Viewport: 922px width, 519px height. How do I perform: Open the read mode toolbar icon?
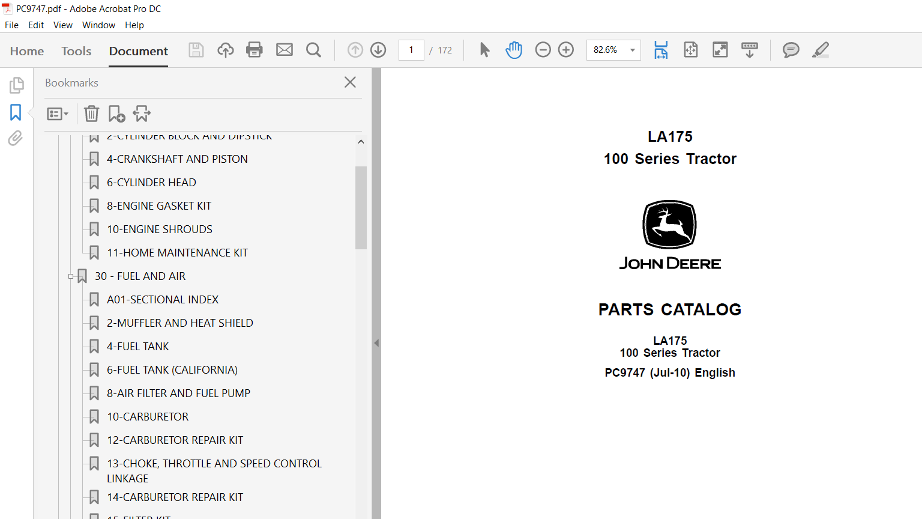[750, 50]
